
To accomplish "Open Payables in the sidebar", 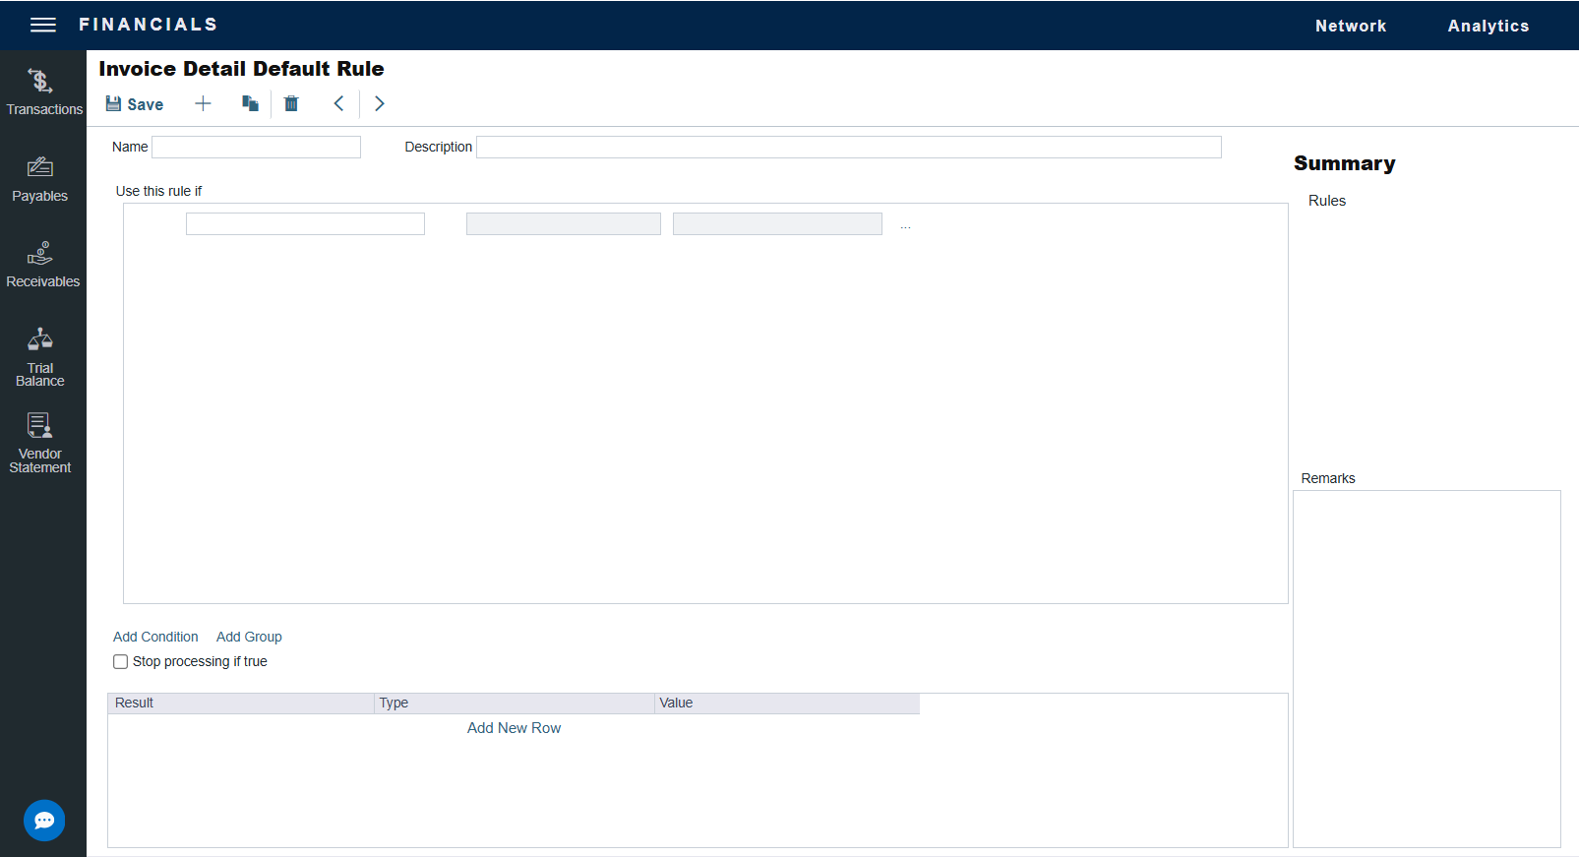I will 40,178.
